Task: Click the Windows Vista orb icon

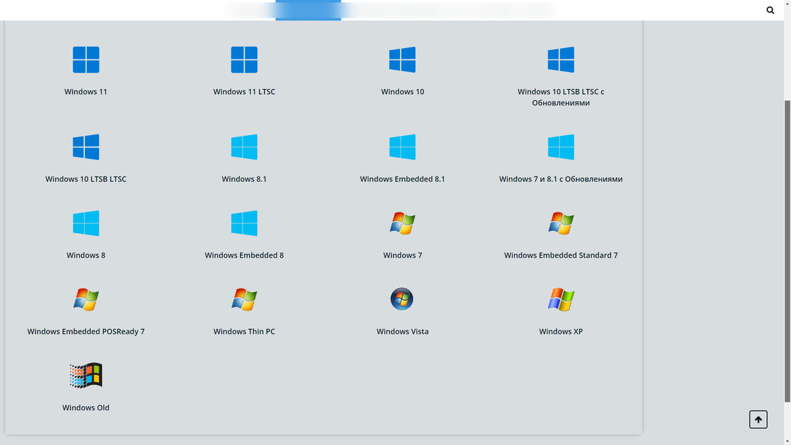Action: [402, 299]
